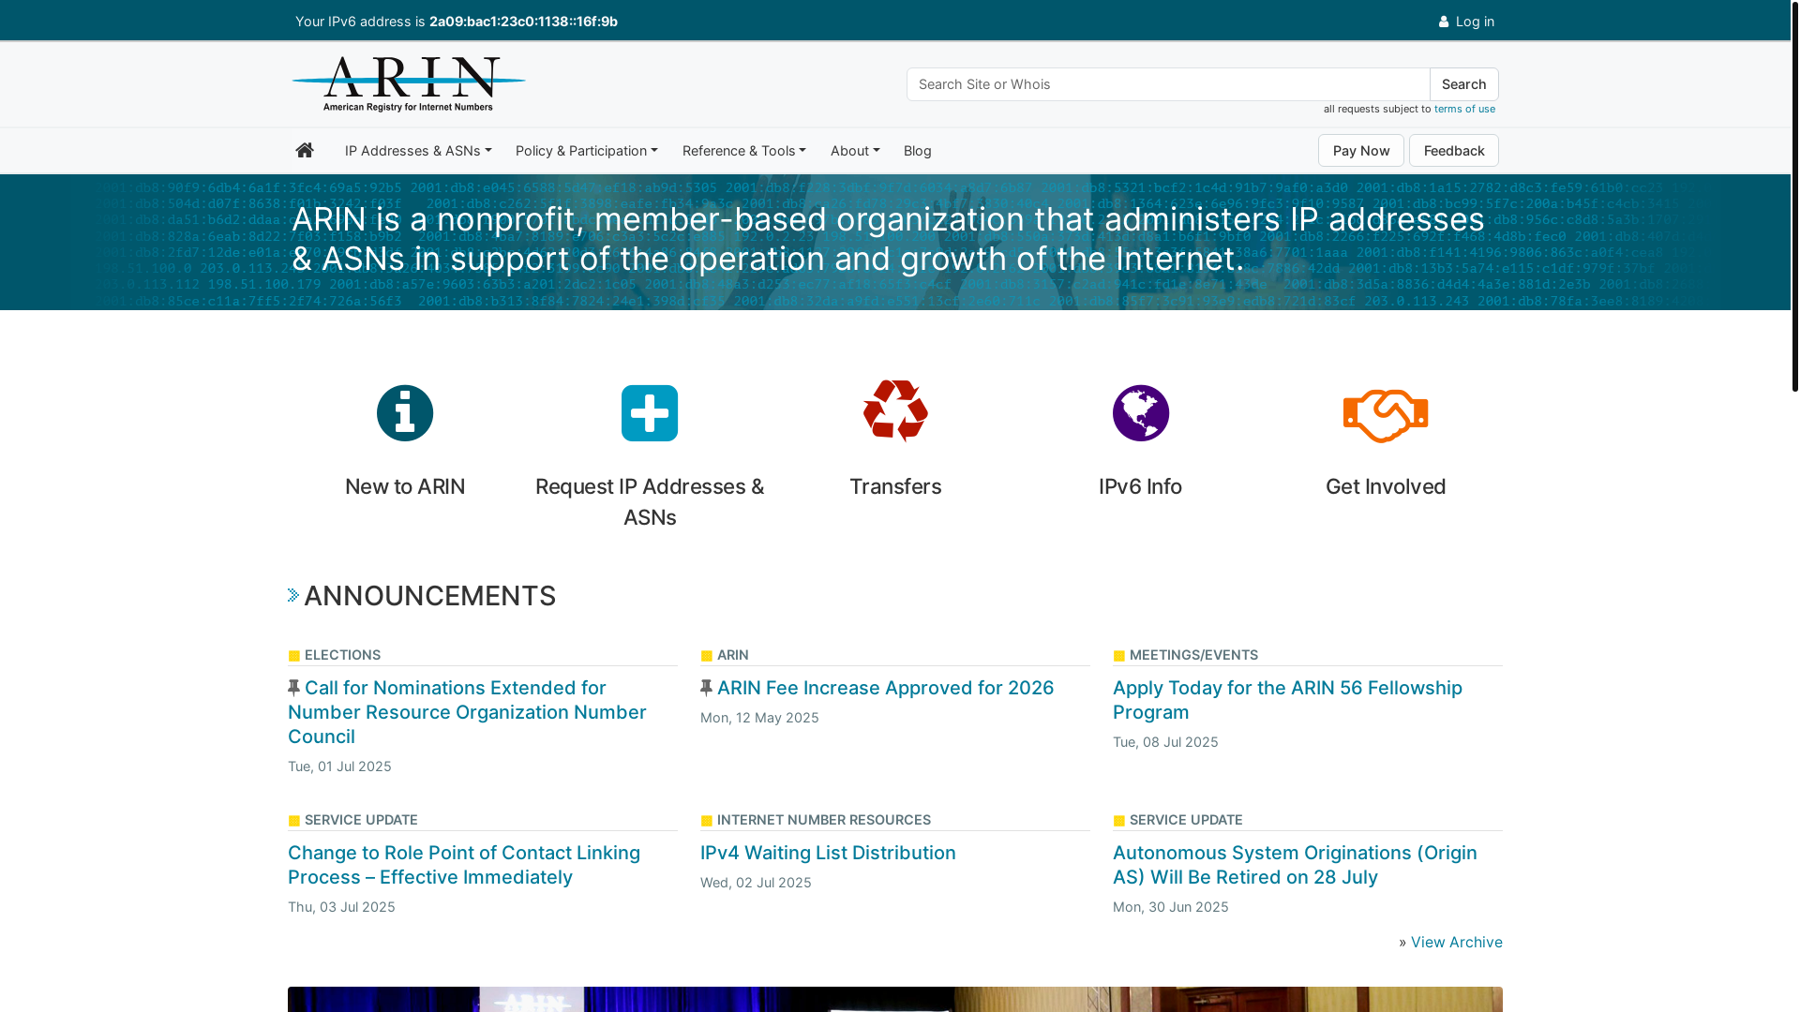The image size is (1800, 1012).
Task: Click the user icon next to Log in
Action: pyautogui.click(x=1444, y=22)
